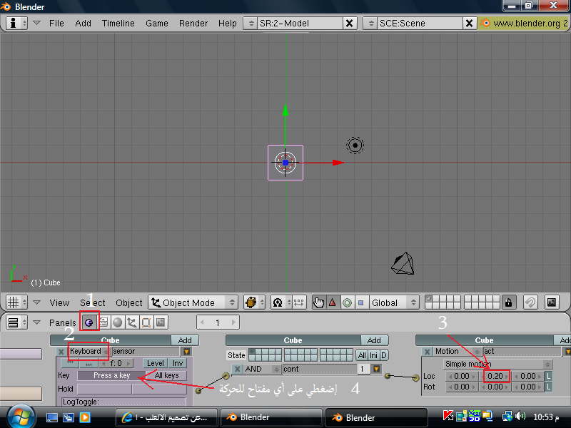Viewport: 571px width, 428px height.
Task: Select the rotate manipulator ring icon
Action: click(347, 302)
